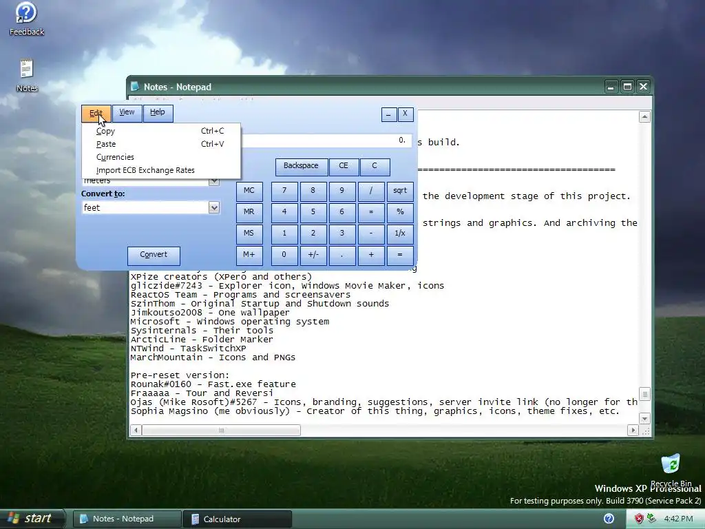Select Import ECB Exchange Rates
Viewport: 705px width, 529px height.
[161, 170]
